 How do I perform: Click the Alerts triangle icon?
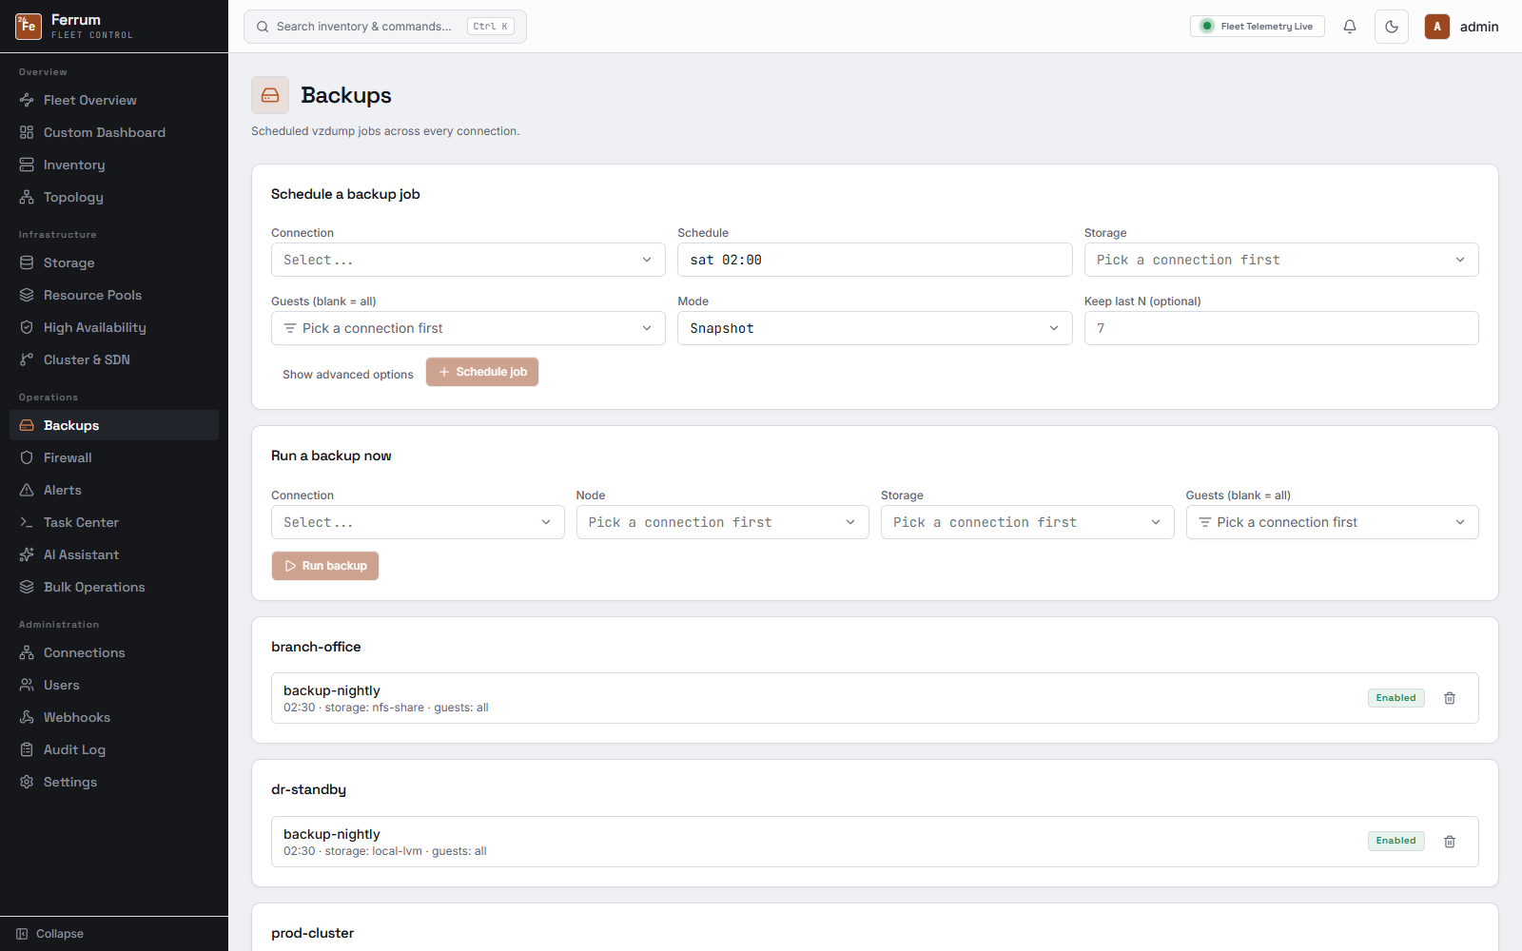pos(27,490)
